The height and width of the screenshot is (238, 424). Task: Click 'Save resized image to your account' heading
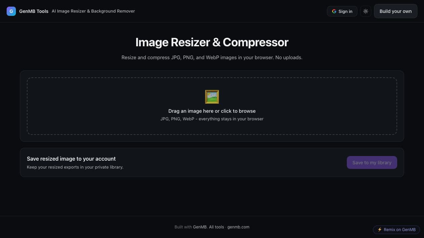(x=71, y=159)
